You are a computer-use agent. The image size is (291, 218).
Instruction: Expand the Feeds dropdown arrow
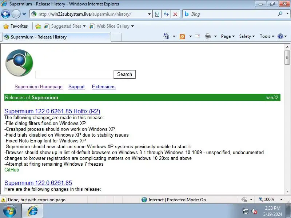190,36
